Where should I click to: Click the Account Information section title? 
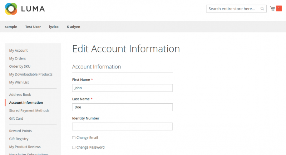click(x=97, y=67)
